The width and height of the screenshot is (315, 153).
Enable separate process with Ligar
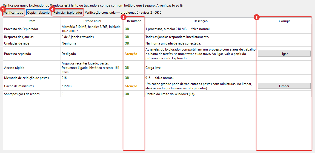click(284, 54)
